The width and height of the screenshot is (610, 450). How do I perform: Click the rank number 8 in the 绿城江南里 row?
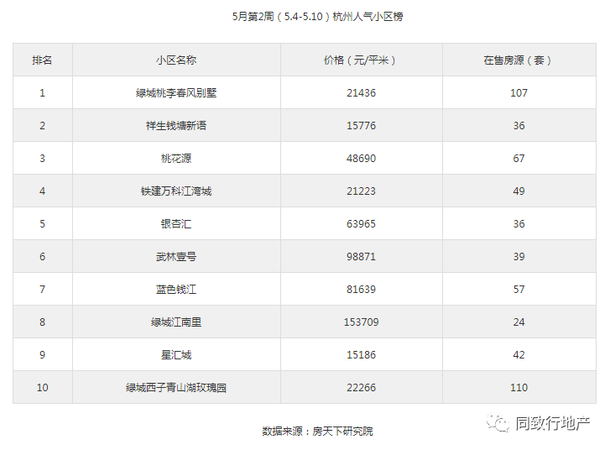(42, 322)
